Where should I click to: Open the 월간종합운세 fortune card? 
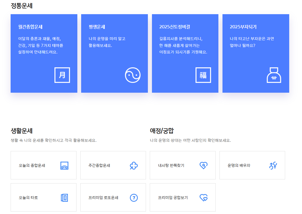[x=44, y=53]
